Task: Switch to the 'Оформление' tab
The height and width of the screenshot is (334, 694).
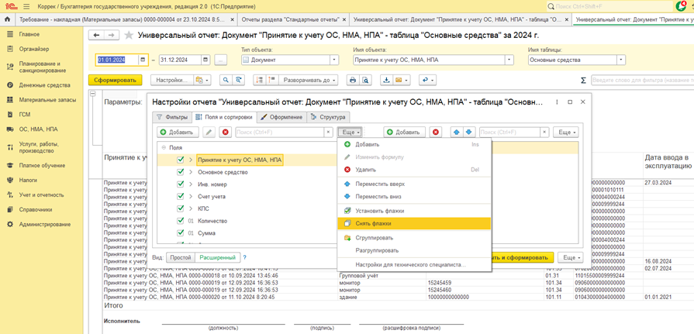Action: [x=281, y=117]
